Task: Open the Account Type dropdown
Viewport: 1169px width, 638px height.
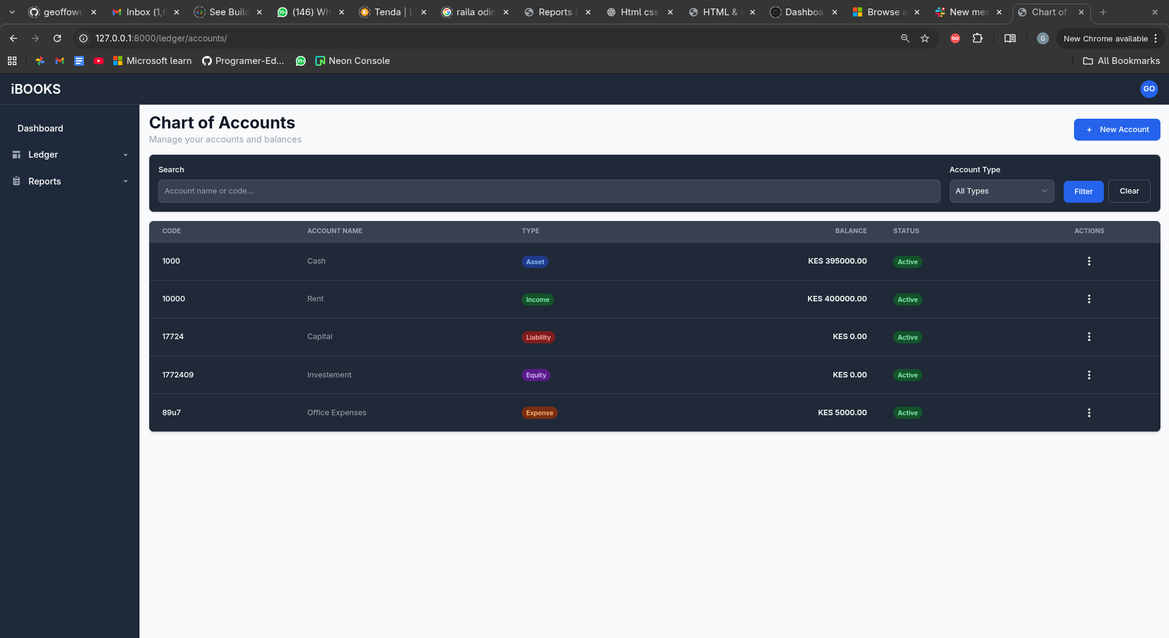Action: click(x=1001, y=191)
